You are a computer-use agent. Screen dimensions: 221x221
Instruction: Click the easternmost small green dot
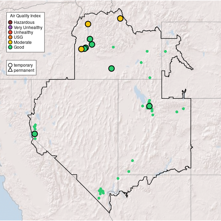tap(183, 109)
